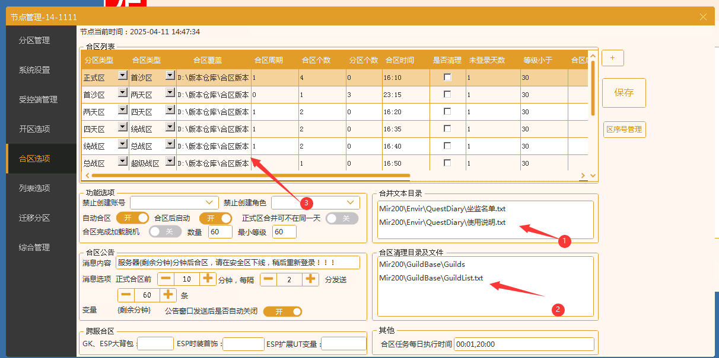The height and width of the screenshot is (358, 719).
Task: Check 是否清理 for the 正式区 row
Action: (448, 76)
